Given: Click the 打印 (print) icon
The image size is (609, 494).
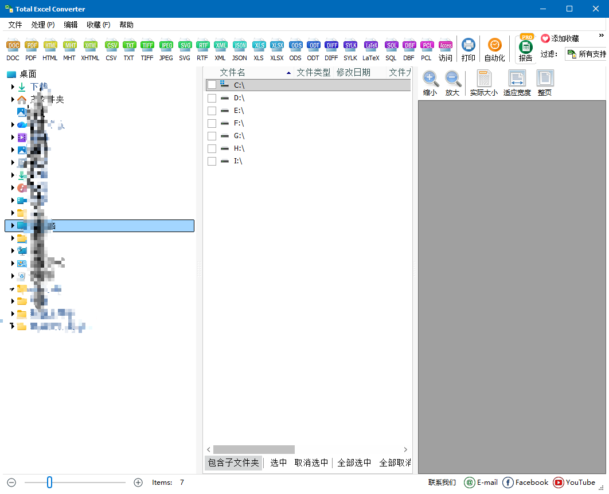Looking at the screenshot, I should [469, 49].
